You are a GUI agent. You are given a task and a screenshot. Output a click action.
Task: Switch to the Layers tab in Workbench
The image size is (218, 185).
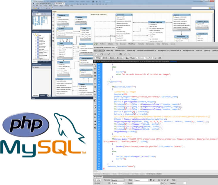39,62
